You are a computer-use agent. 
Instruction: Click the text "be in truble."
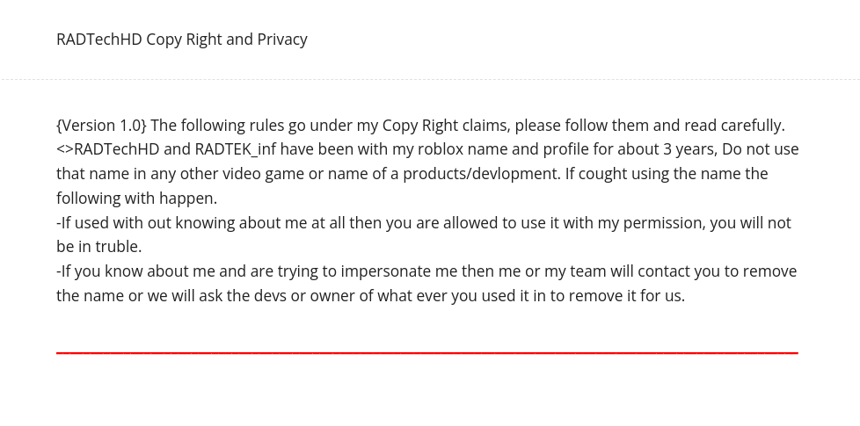pos(98,247)
